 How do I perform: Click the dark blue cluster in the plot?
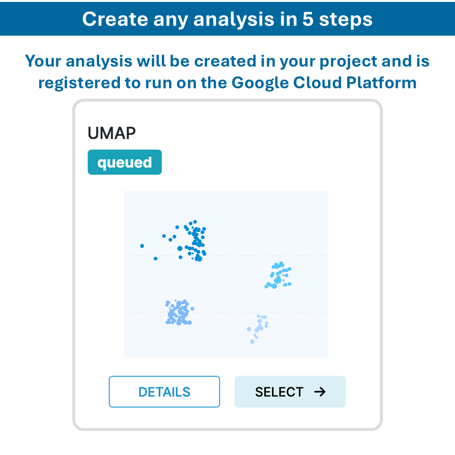coord(195,240)
